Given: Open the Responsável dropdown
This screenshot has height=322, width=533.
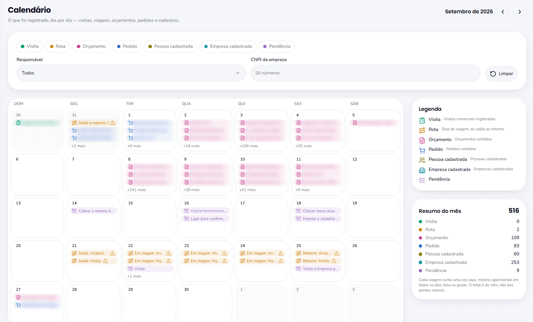Looking at the screenshot, I should pyautogui.click(x=131, y=73).
